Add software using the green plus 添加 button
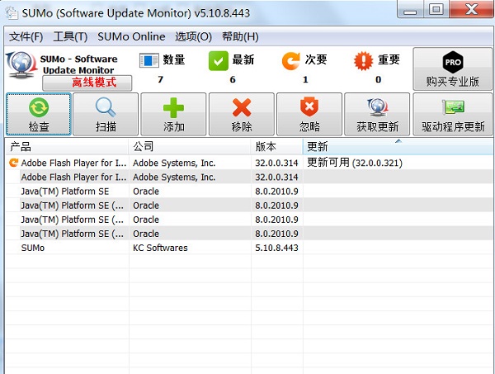Image resolution: width=495 pixels, height=374 pixels. click(x=173, y=114)
